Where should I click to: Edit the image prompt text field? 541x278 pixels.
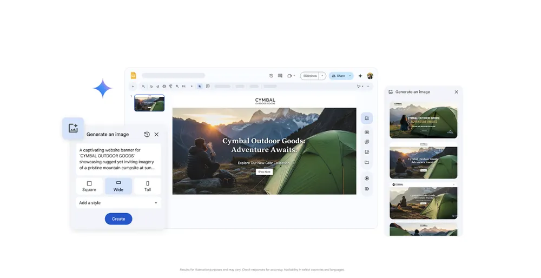tap(118, 160)
